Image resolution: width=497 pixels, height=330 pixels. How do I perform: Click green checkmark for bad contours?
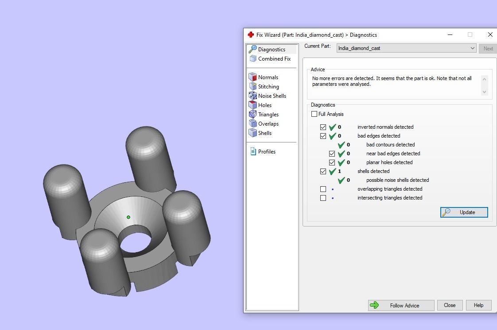point(341,145)
